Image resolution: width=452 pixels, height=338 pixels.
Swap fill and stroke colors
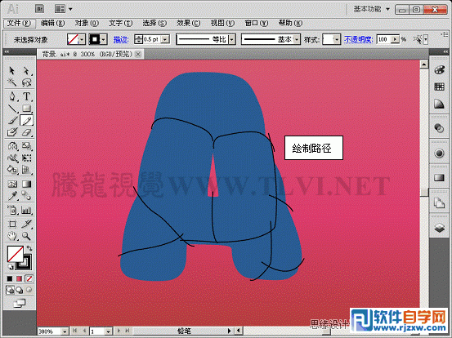tap(29, 248)
